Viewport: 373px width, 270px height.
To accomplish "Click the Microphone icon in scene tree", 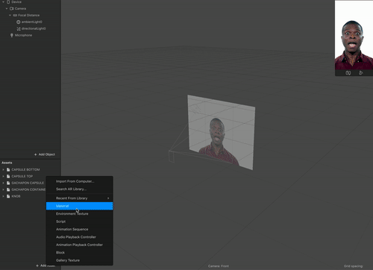I will point(11,35).
